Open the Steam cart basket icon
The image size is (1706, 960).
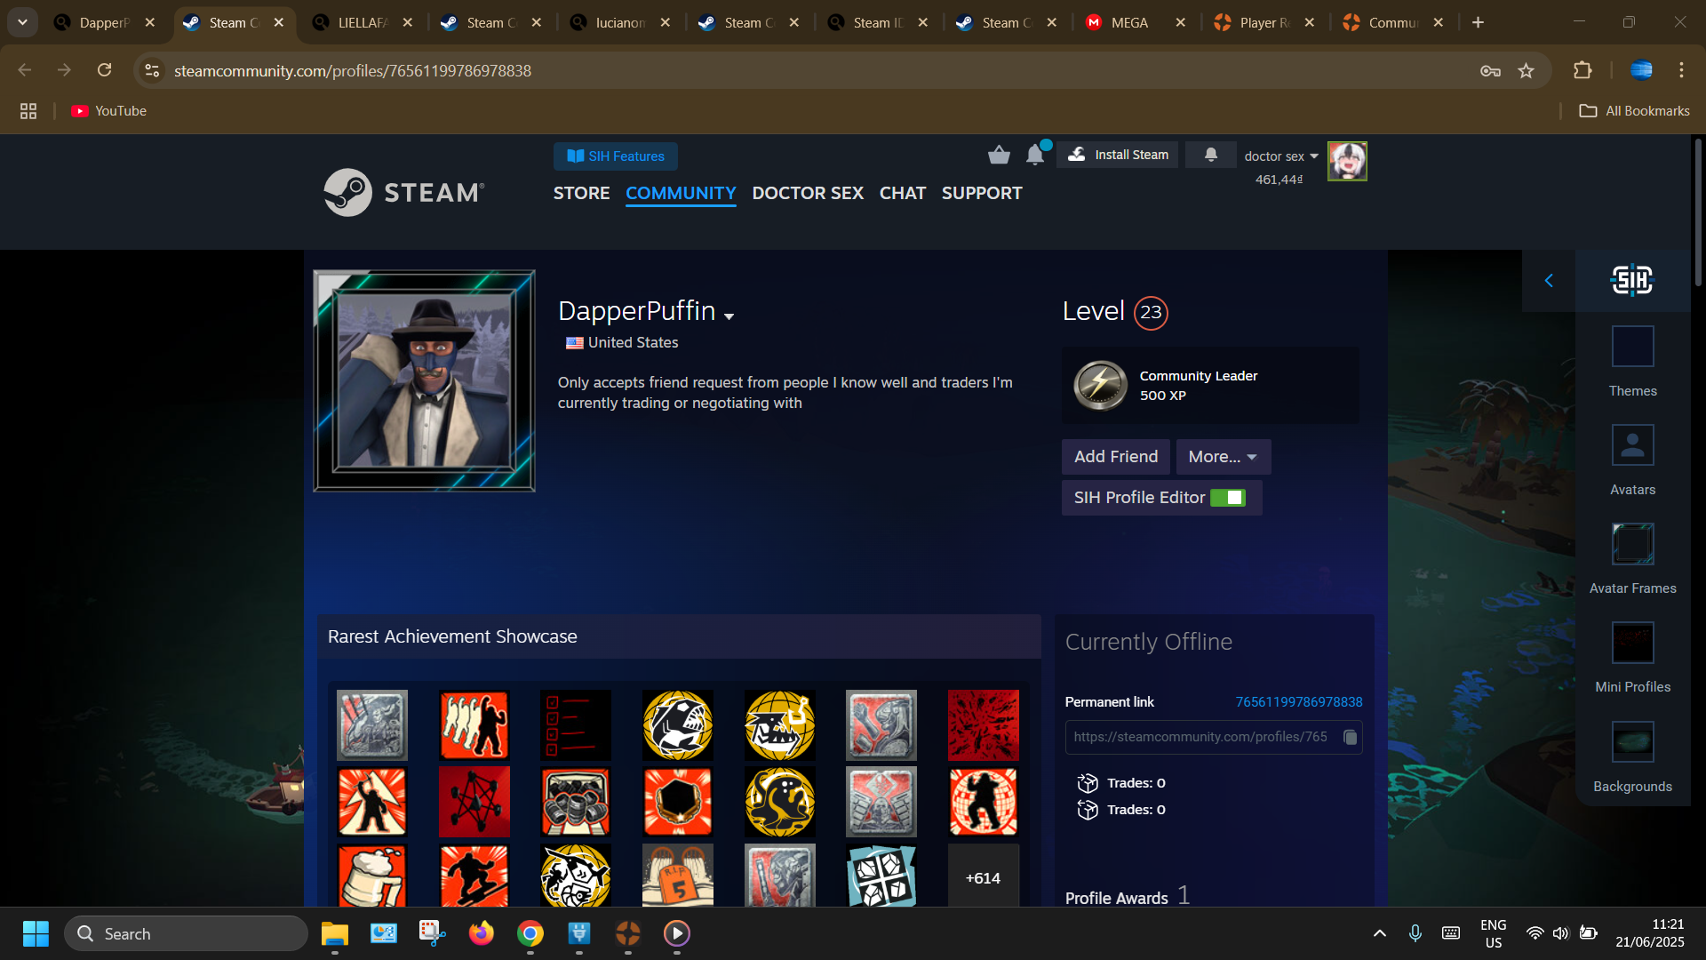click(999, 156)
